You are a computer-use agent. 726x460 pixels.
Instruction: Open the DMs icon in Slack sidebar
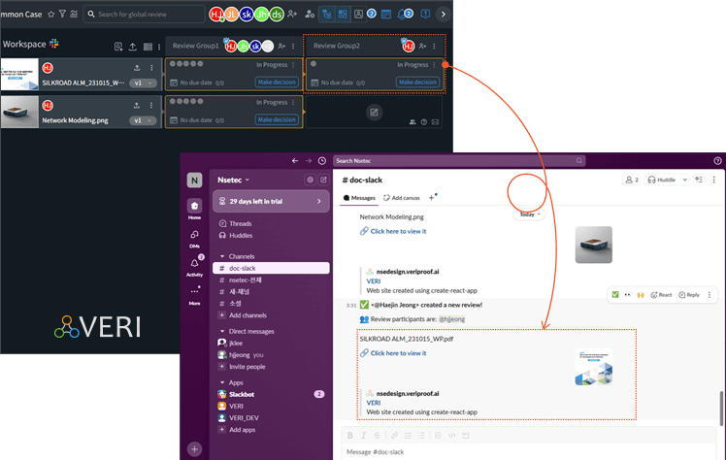[195, 236]
